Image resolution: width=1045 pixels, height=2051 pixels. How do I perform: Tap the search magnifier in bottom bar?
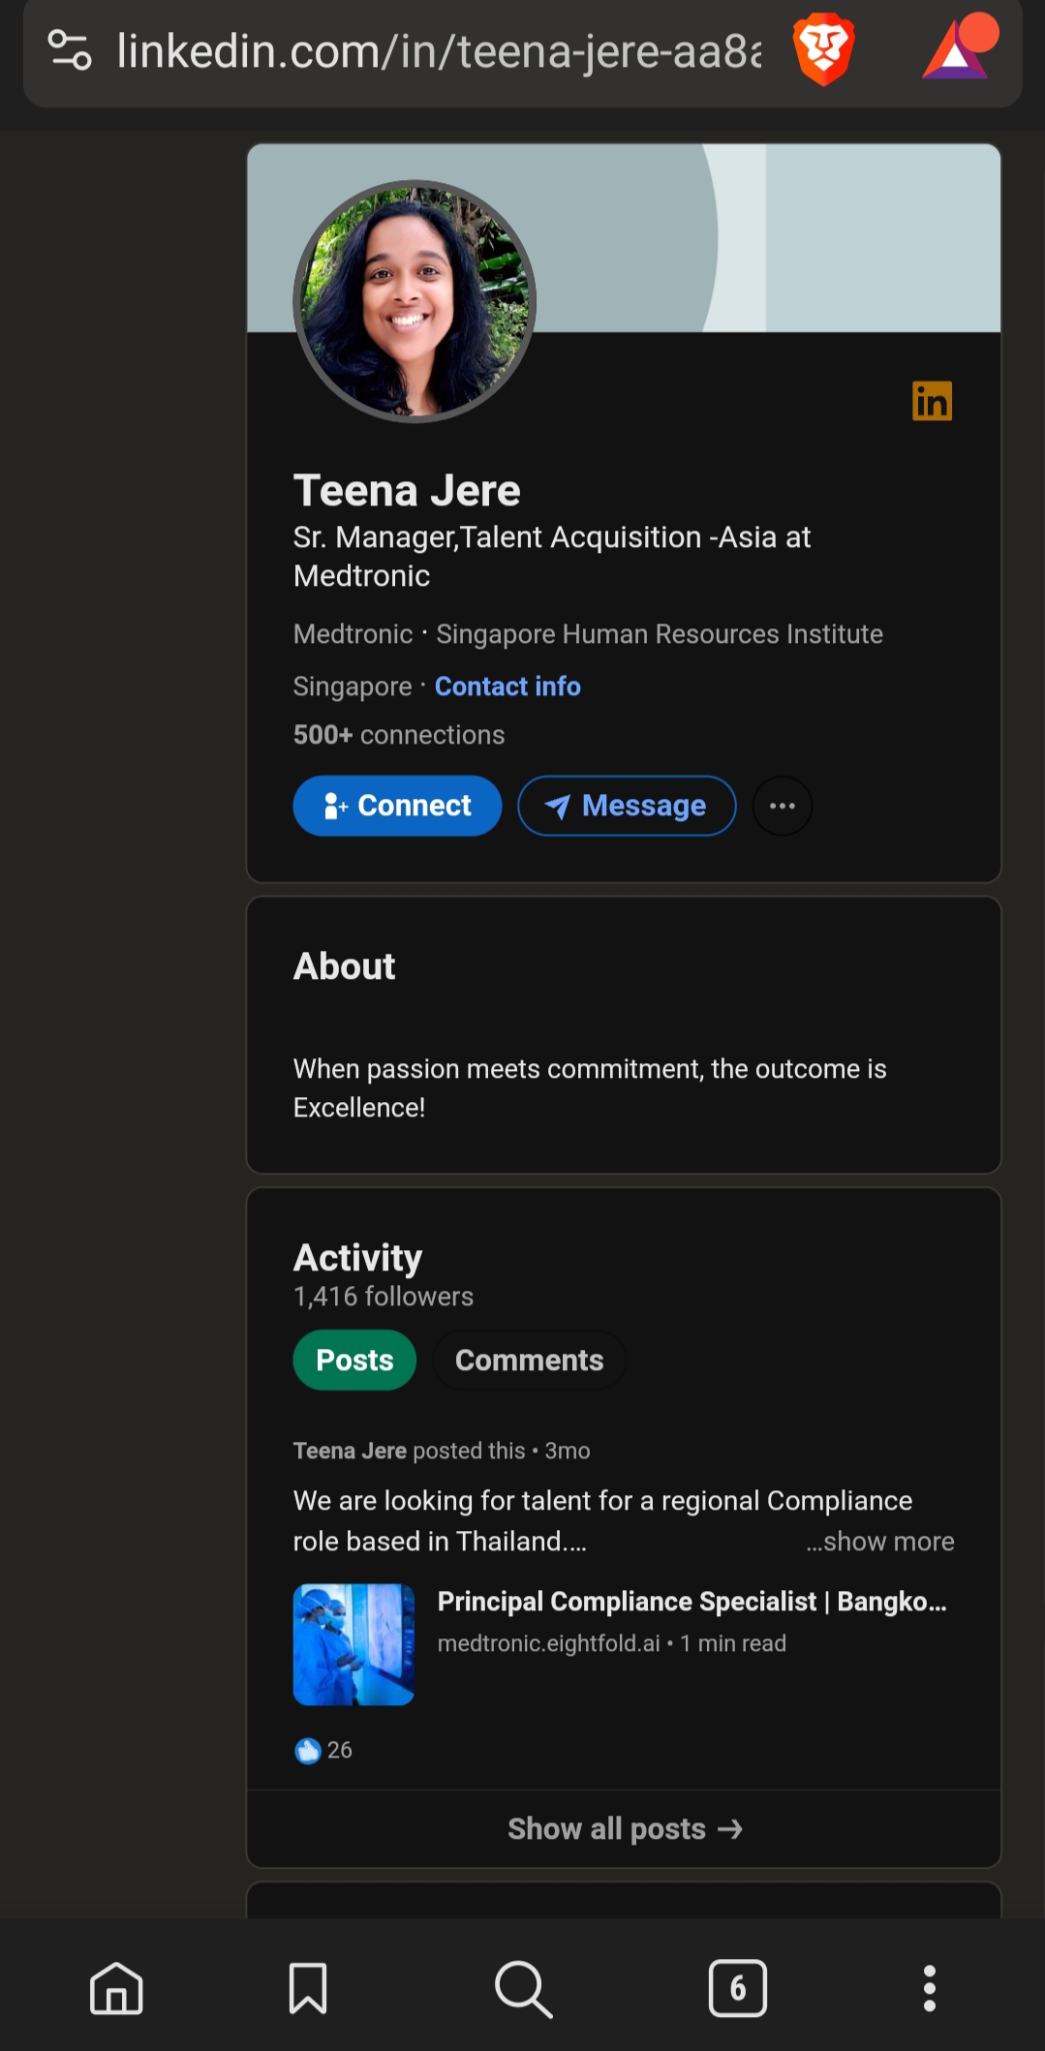[x=523, y=1989]
